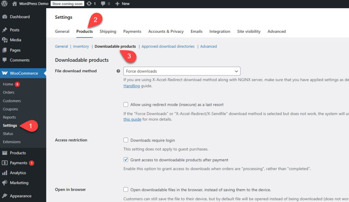The height and width of the screenshot is (202, 349).
Task: Open the Integration tab
Action: (220, 31)
